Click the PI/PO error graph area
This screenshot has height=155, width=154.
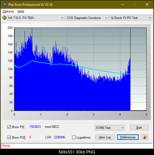coord(80,69)
